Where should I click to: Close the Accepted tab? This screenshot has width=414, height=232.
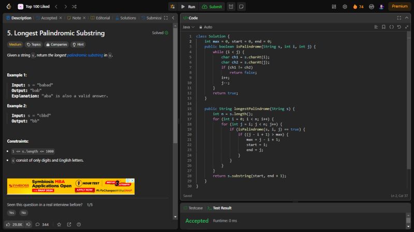click(x=61, y=18)
